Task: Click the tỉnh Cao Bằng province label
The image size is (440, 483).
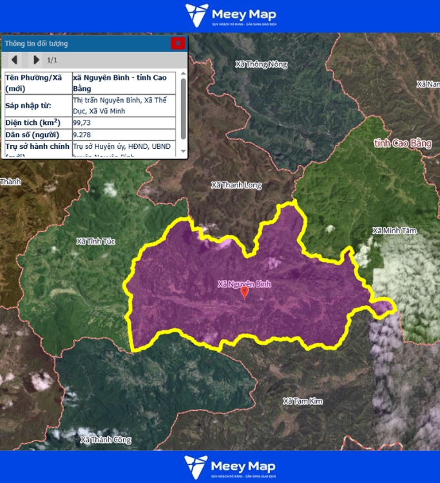Action: click(403, 143)
